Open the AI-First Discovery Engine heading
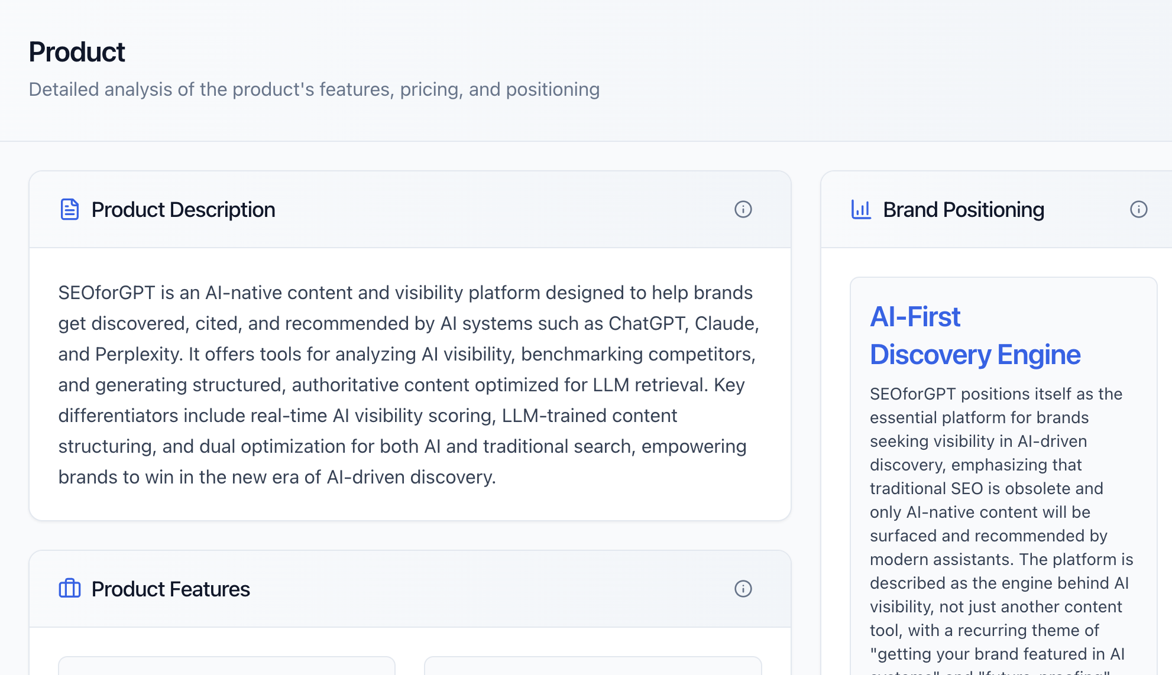 [x=974, y=336]
